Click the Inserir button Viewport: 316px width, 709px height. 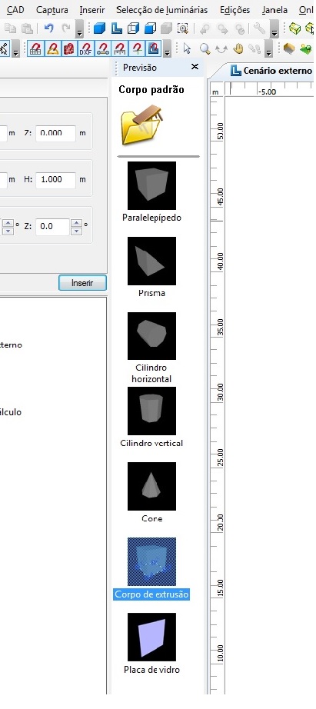[82, 283]
